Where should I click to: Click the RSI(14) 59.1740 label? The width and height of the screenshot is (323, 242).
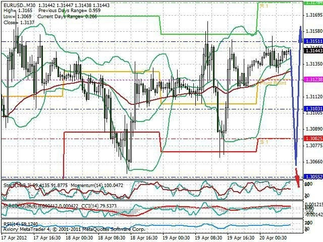21,224
